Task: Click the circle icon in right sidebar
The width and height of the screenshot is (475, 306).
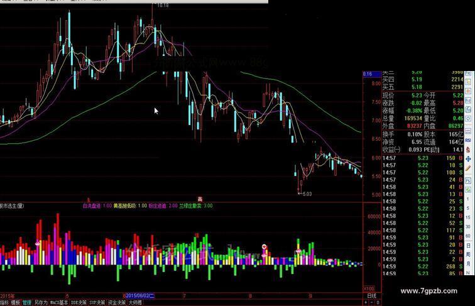Action: pos(468,119)
